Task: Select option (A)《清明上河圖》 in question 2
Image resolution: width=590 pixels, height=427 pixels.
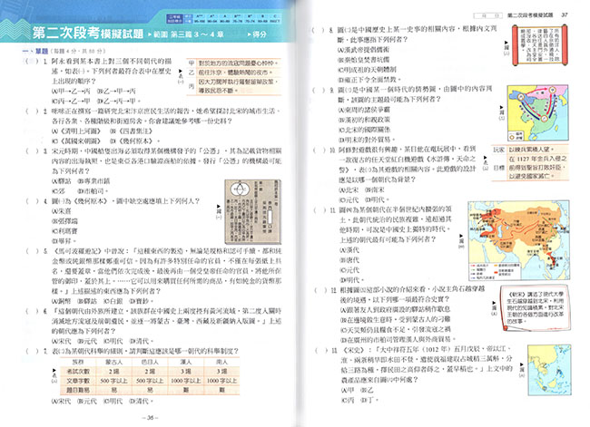Action: (x=76, y=131)
